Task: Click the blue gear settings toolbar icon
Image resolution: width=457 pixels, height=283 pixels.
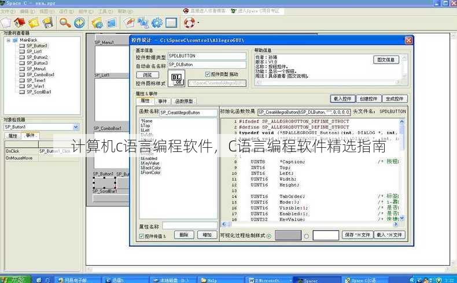Action: [x=157, y=23]
